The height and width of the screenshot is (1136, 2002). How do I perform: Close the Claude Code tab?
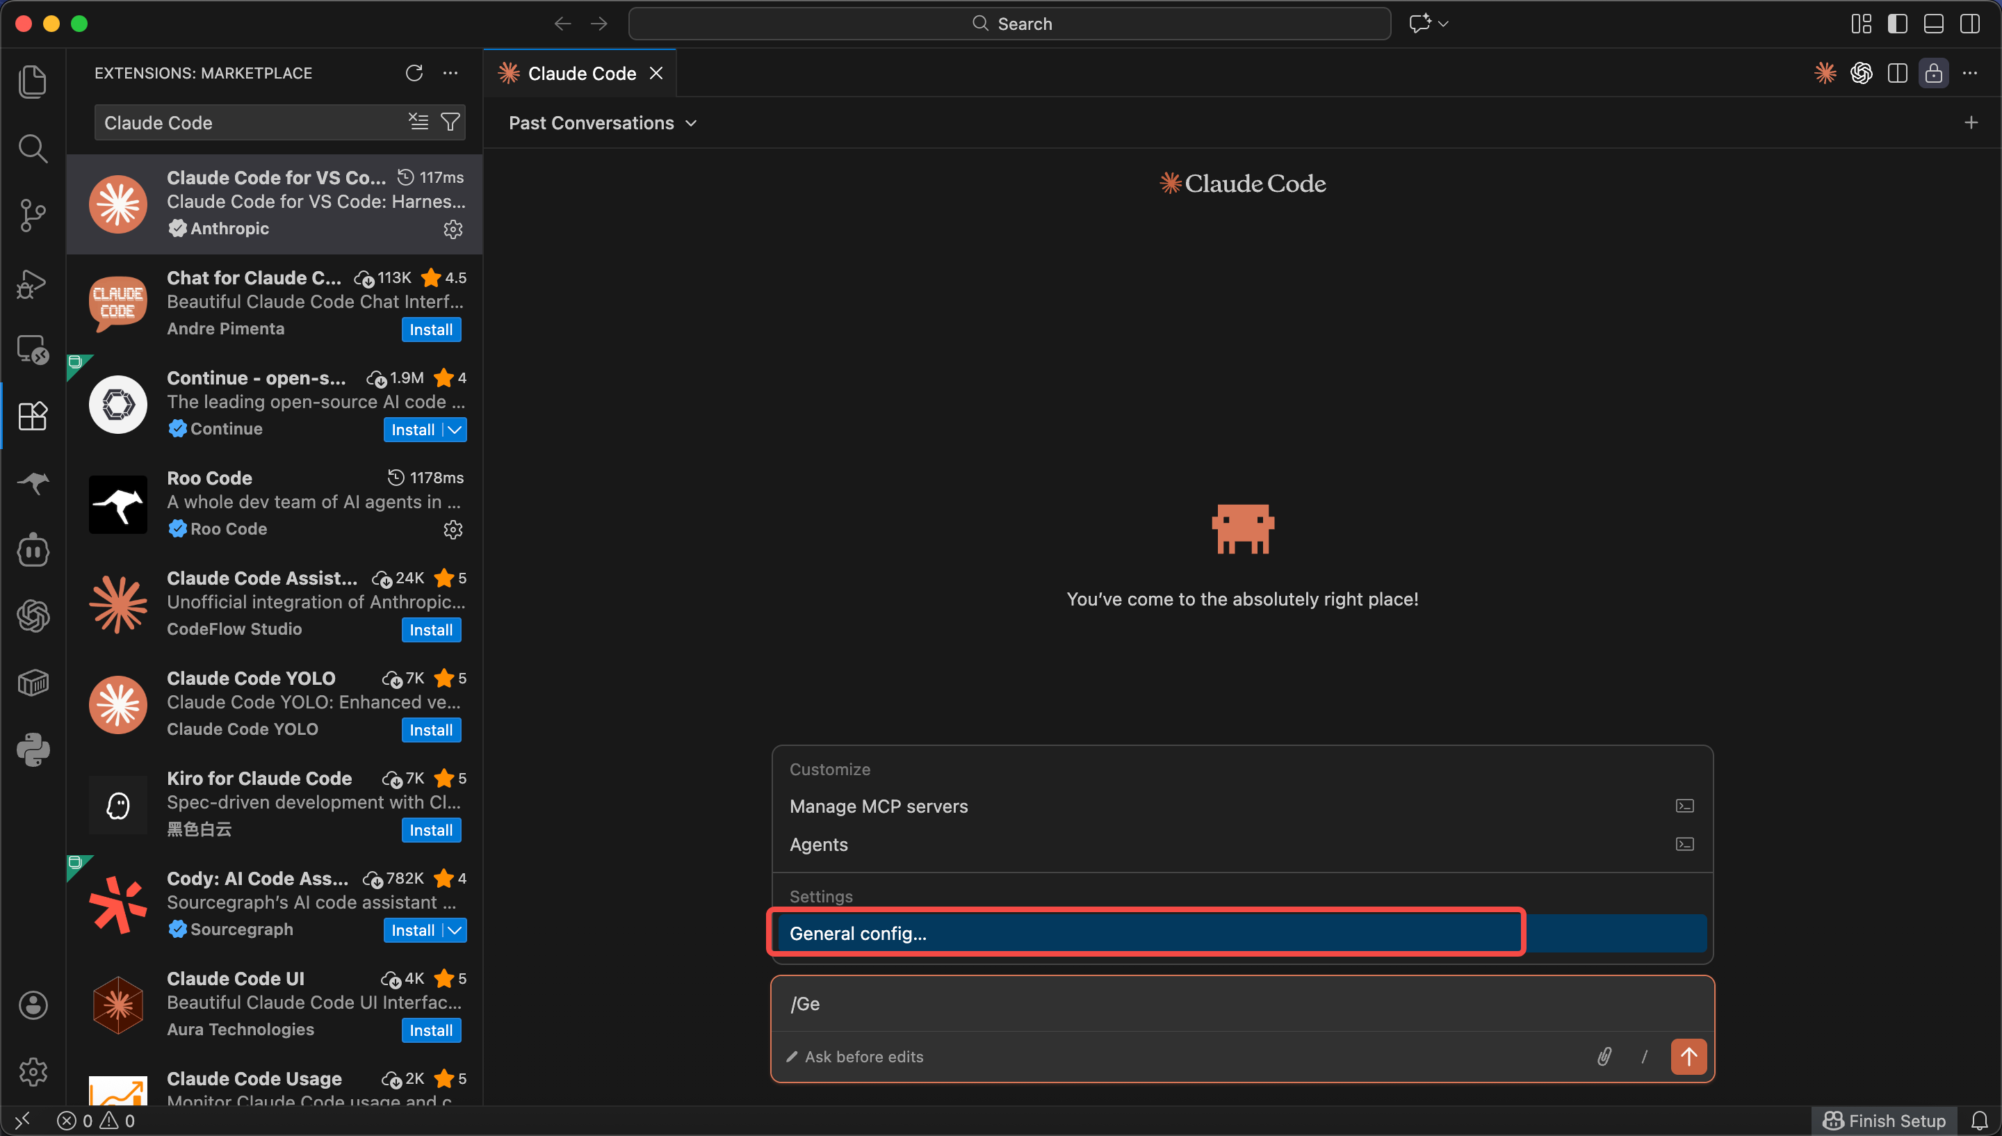657,72
